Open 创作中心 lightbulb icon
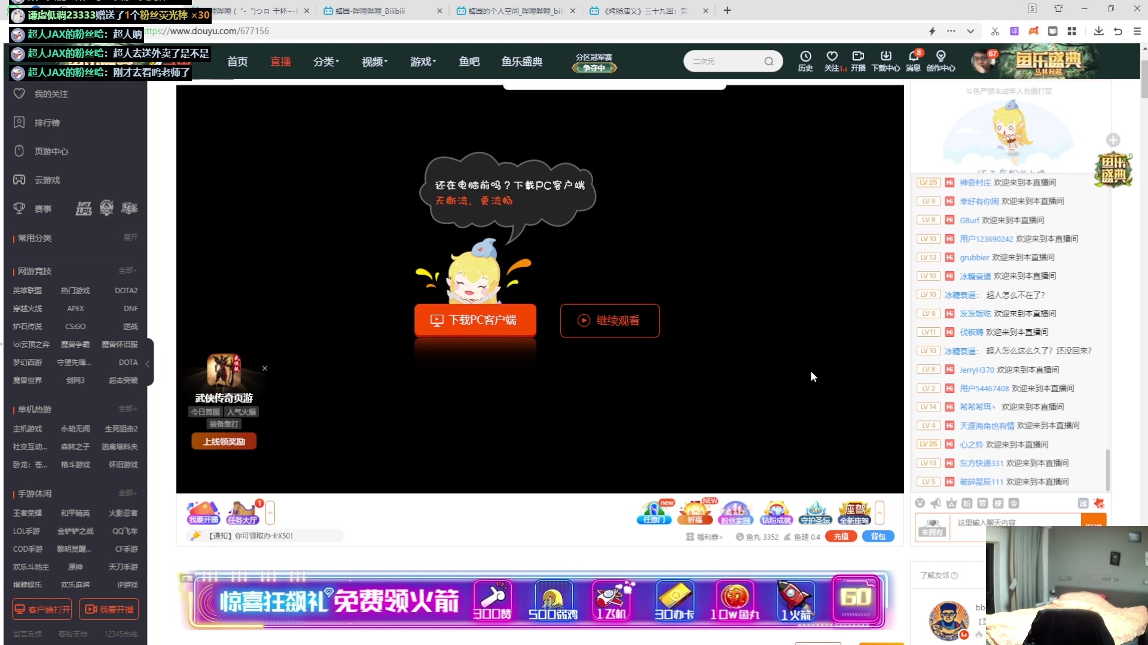Screen dimensions: 1148x645 941,61
